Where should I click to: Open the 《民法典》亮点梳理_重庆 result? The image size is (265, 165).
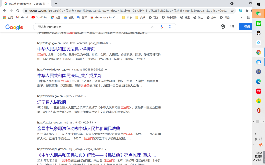(97, 155)
